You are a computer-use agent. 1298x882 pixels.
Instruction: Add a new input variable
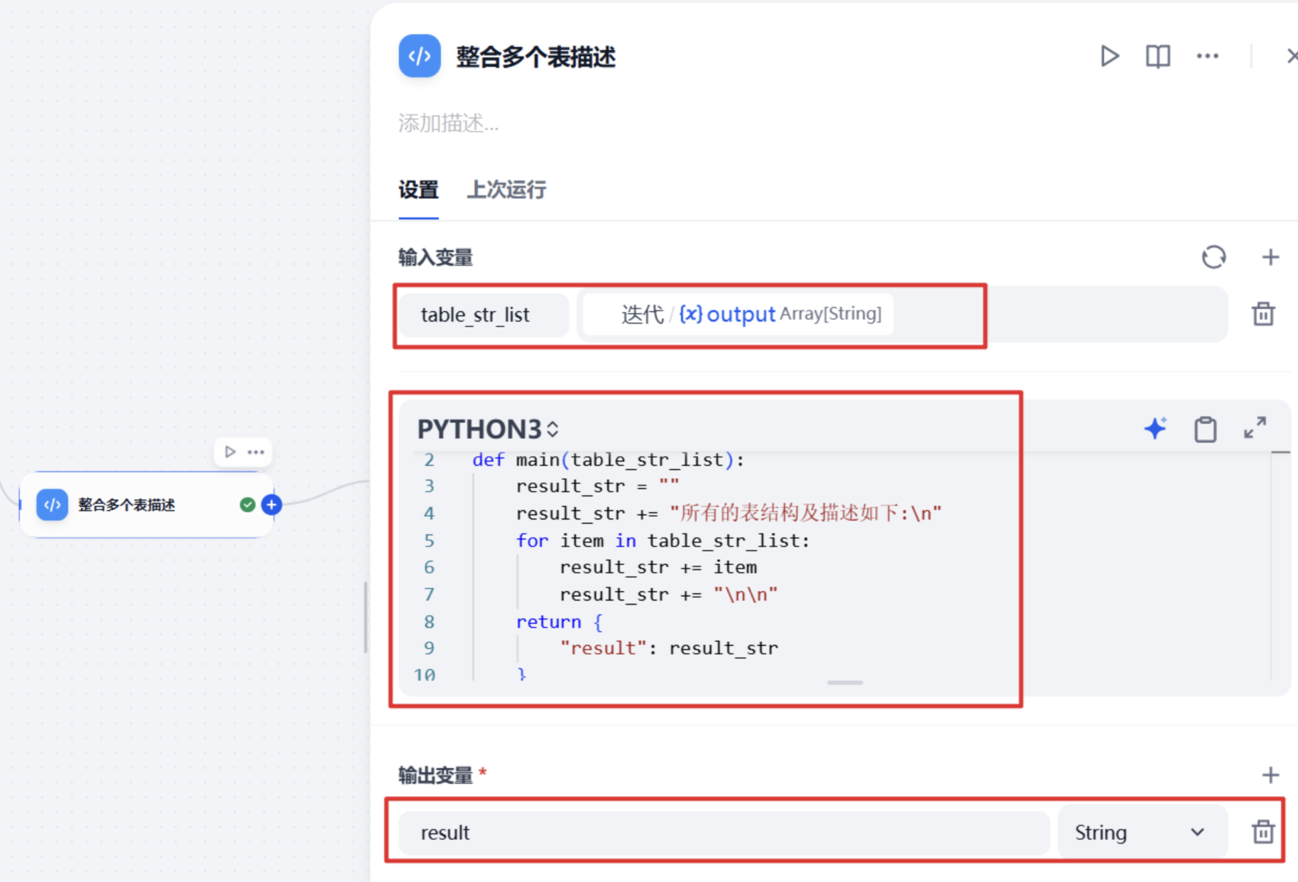(1270, 257)
